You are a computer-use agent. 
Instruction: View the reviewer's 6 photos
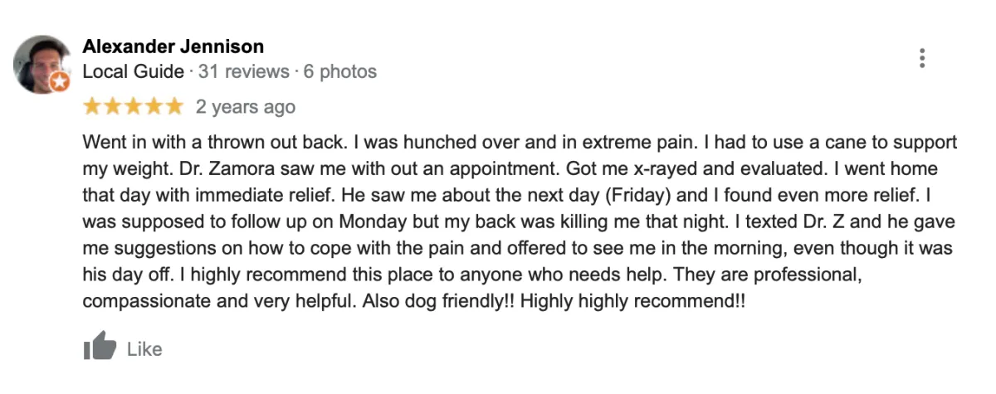340,72
